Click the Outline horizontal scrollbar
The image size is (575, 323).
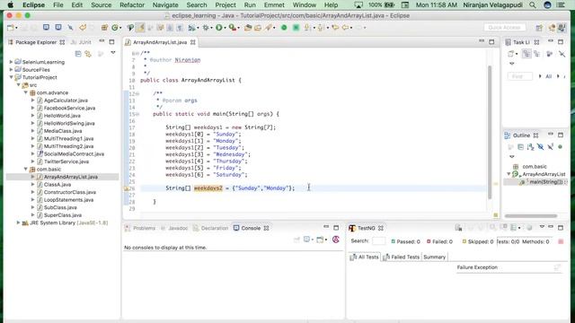531,215
